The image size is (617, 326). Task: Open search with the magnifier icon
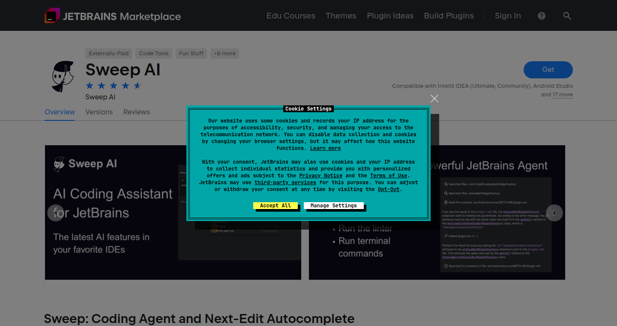click(x=567, y=16)
